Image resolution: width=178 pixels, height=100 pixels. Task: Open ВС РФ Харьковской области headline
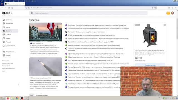click(91, 35)
